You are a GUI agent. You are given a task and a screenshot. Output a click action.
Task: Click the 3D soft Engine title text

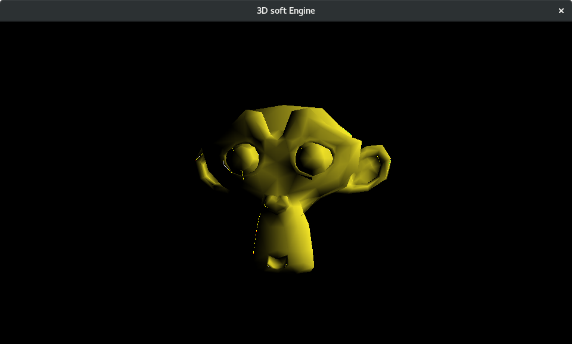coord(285,11)
